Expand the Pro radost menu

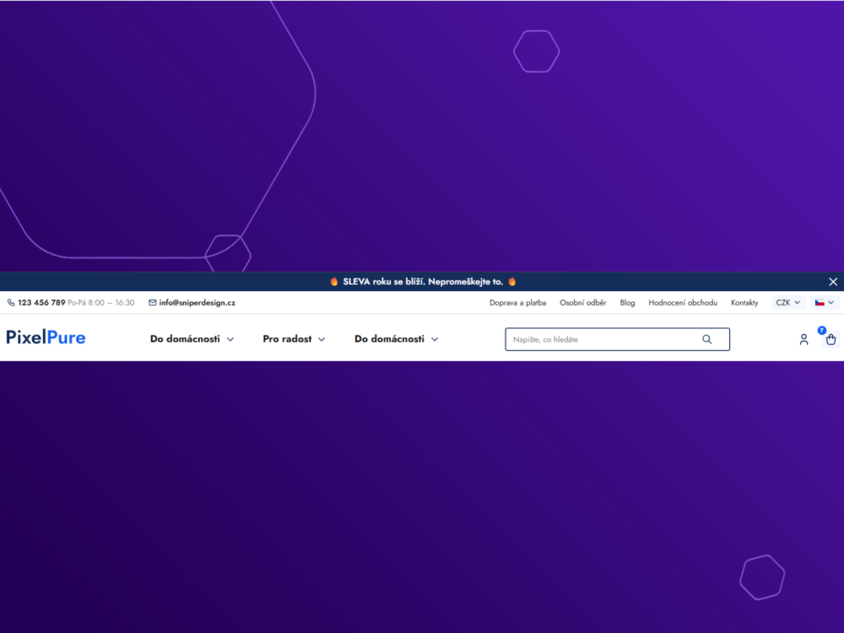coord(294,339)
